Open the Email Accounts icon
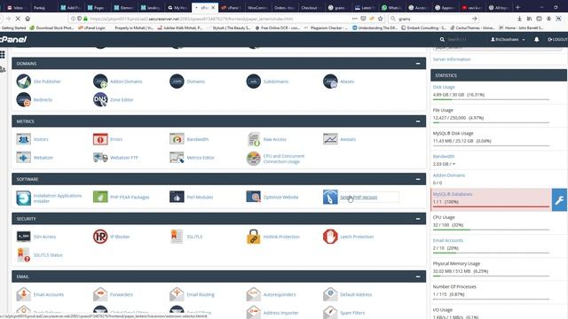This screenshot has width=568, height=319. 24,294
